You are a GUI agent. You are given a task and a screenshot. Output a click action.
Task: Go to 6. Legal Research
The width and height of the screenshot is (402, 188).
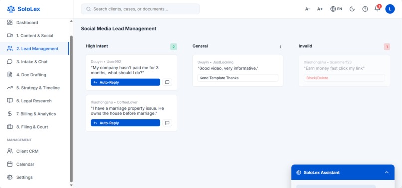point(34,101)
